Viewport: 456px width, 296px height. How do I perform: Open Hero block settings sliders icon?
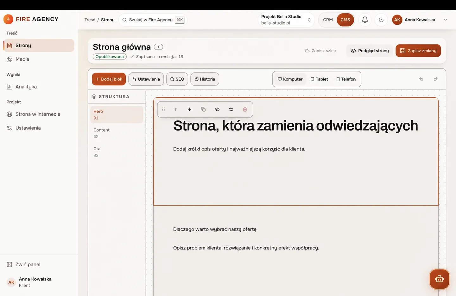coord(231,109)
